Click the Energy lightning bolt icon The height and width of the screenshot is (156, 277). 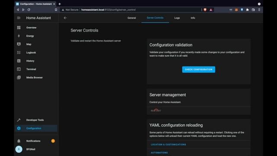19,36
